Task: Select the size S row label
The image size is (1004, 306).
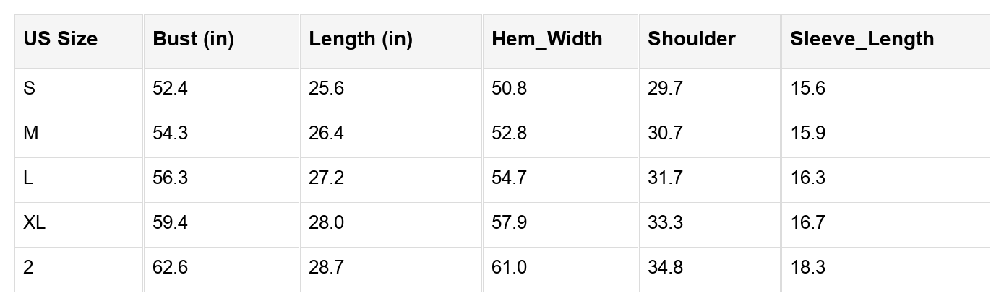Action: 29,89
